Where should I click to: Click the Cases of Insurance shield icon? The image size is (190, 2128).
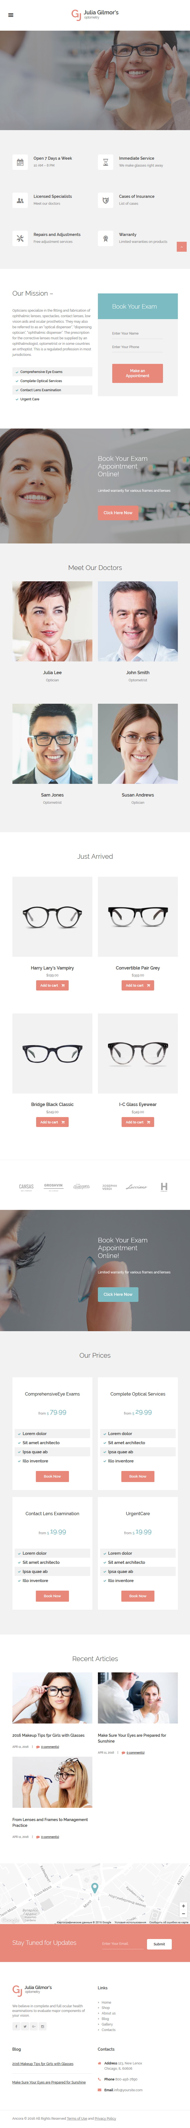click(105, 200)
